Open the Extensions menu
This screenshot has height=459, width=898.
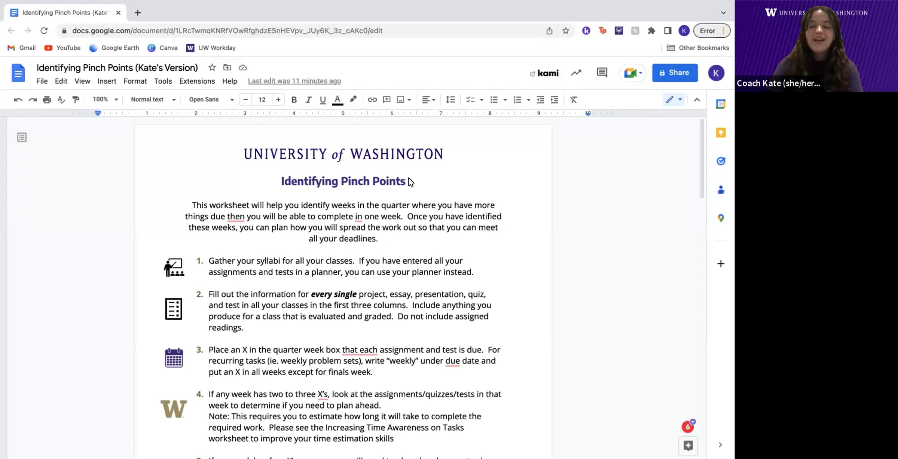pos(197,81)
